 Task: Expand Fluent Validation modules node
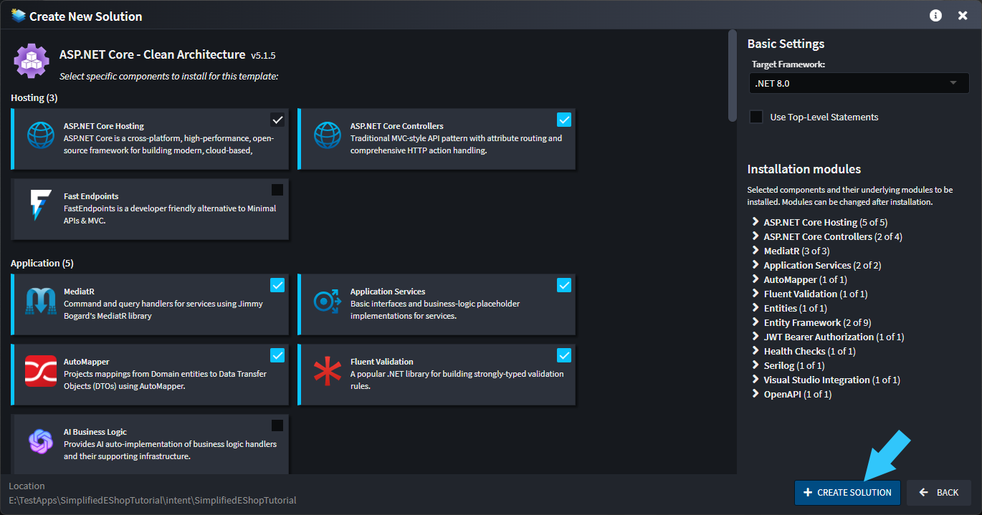tap(755, 294)
